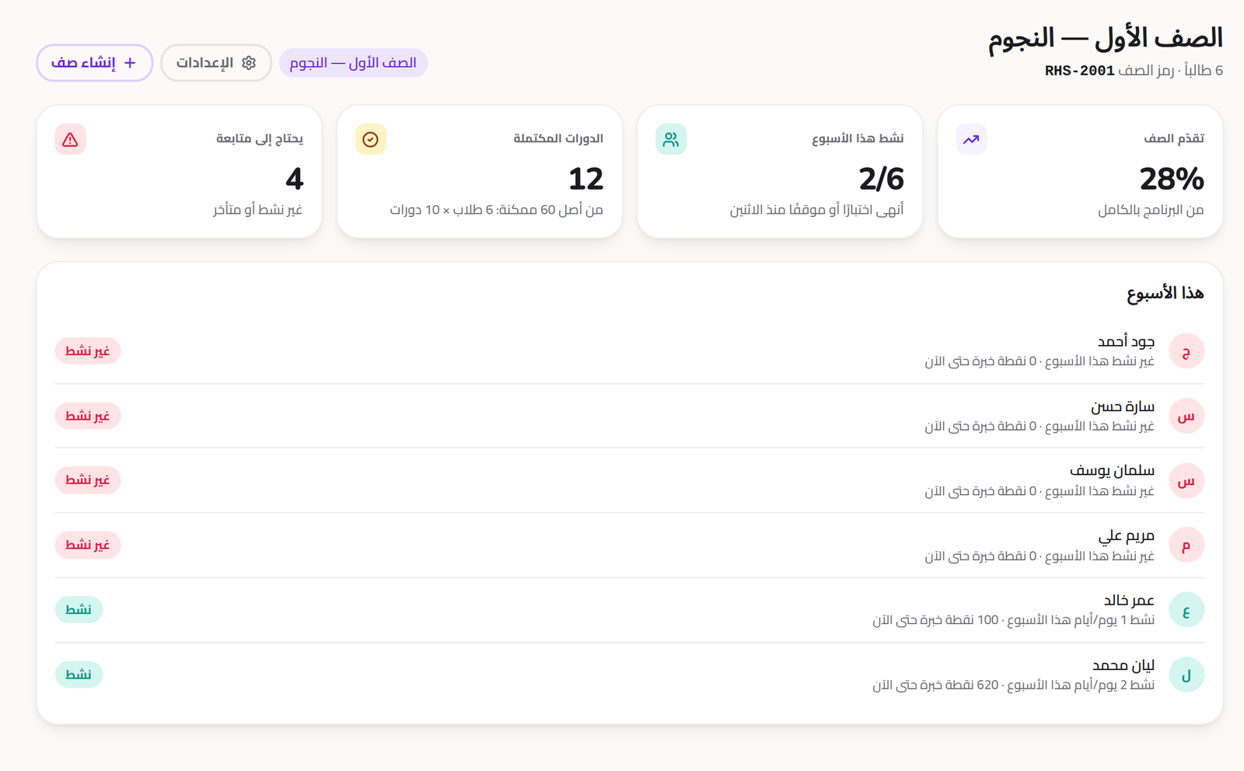
Task: Create a new class with إنشاء صف
Action: pyautogui.click(x=94, y=63)
